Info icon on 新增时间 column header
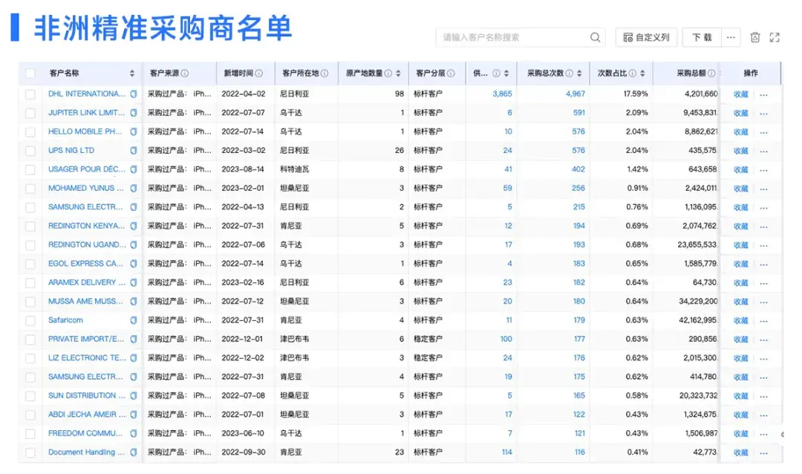This screenshot has width=802, height=474. click(259, 74)
